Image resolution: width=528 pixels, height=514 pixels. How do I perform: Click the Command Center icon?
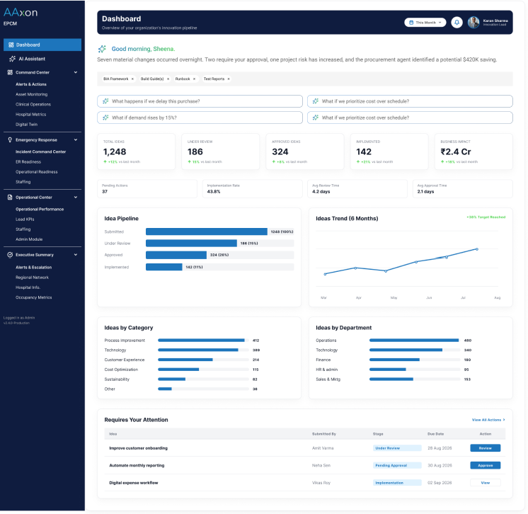[x=10, y=72]
